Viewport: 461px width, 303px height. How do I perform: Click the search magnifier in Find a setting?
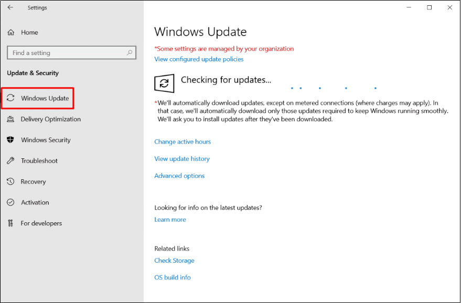(x=130, y=53)
